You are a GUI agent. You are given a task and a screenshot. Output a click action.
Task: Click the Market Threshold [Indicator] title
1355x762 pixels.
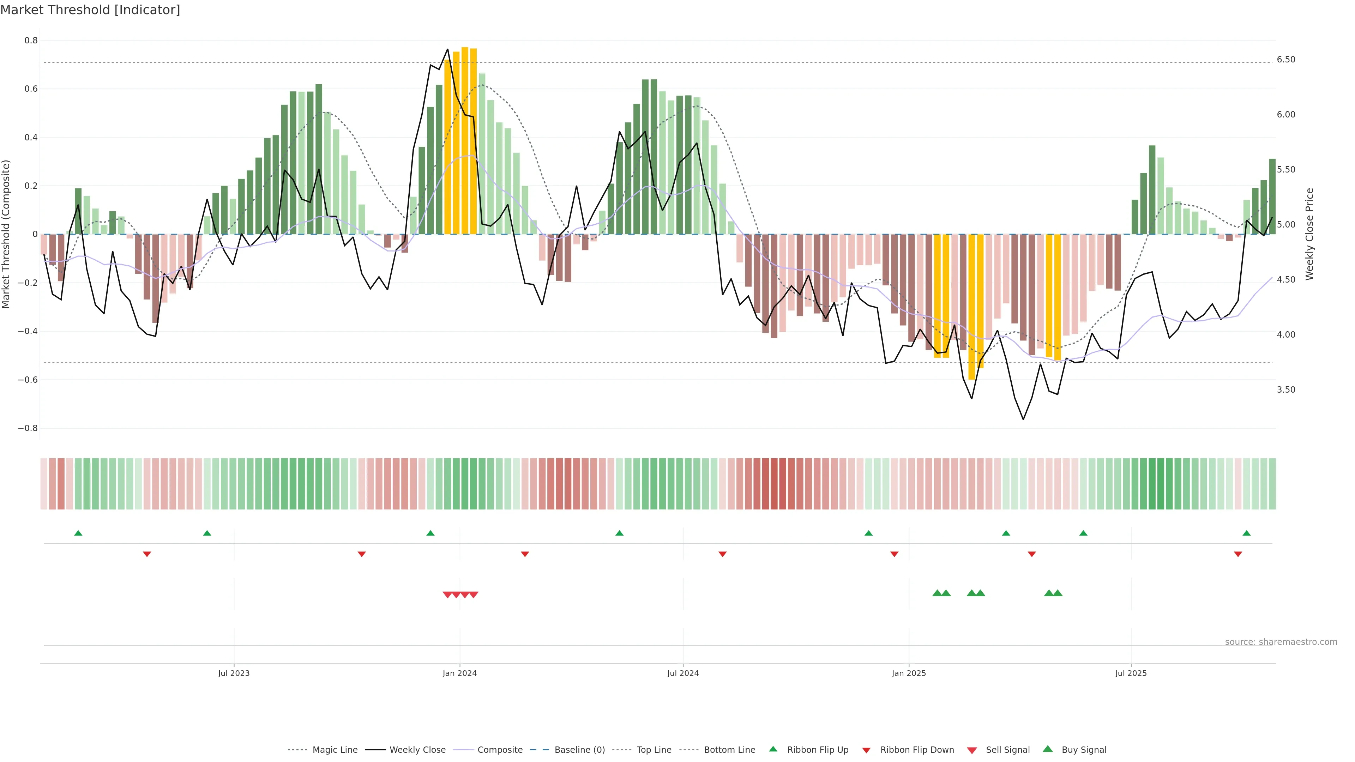click(90, 10)
